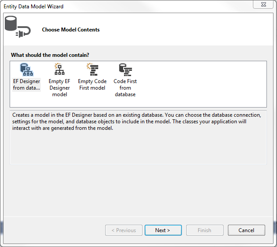Click the blank panel area above the wizard buttons
277x247 pixels.
tap(138, 190)
